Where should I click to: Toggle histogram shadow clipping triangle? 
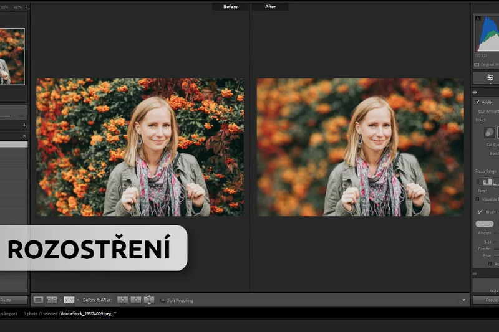pyautogui.click(x=478, y=19)
